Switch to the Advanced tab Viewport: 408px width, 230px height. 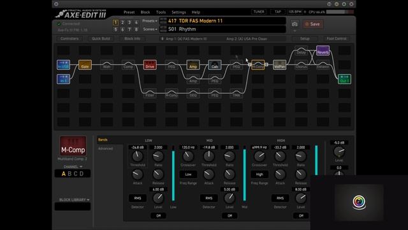105,148
